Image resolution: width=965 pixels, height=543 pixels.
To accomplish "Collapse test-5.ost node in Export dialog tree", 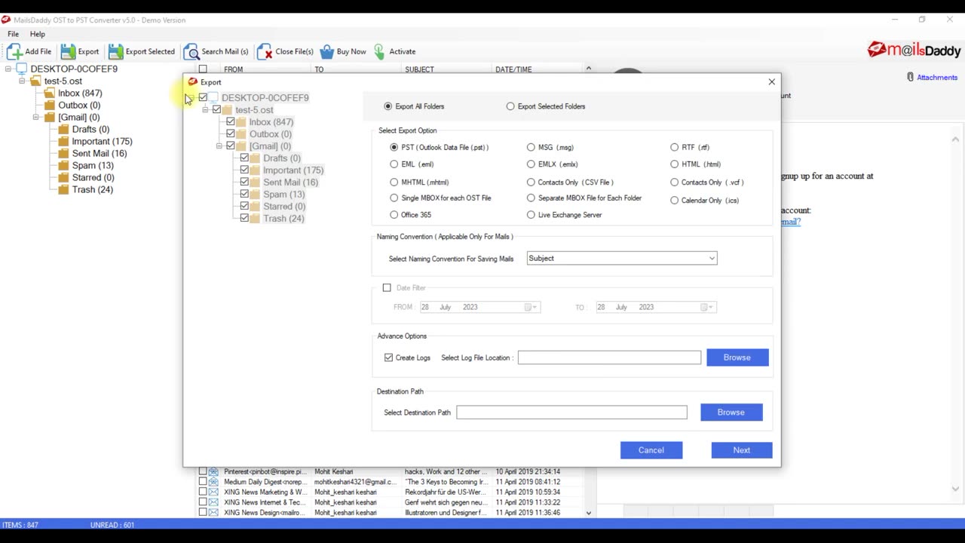I will 205,110.
